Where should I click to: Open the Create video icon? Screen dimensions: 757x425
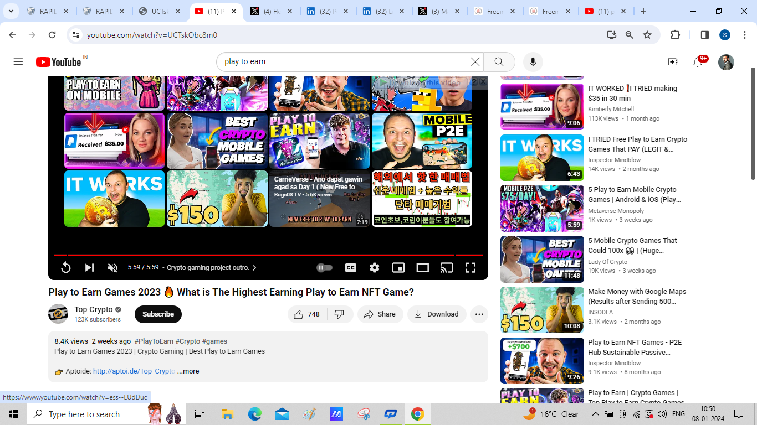[x=673, y=61]
